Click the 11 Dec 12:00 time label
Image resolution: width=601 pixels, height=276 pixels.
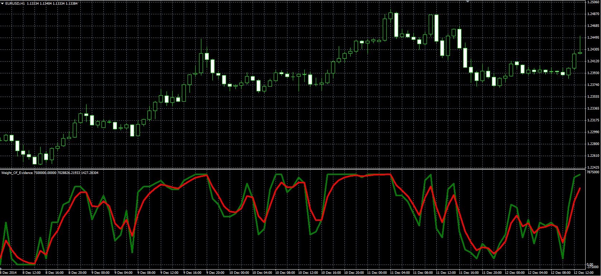click(446, 273)
